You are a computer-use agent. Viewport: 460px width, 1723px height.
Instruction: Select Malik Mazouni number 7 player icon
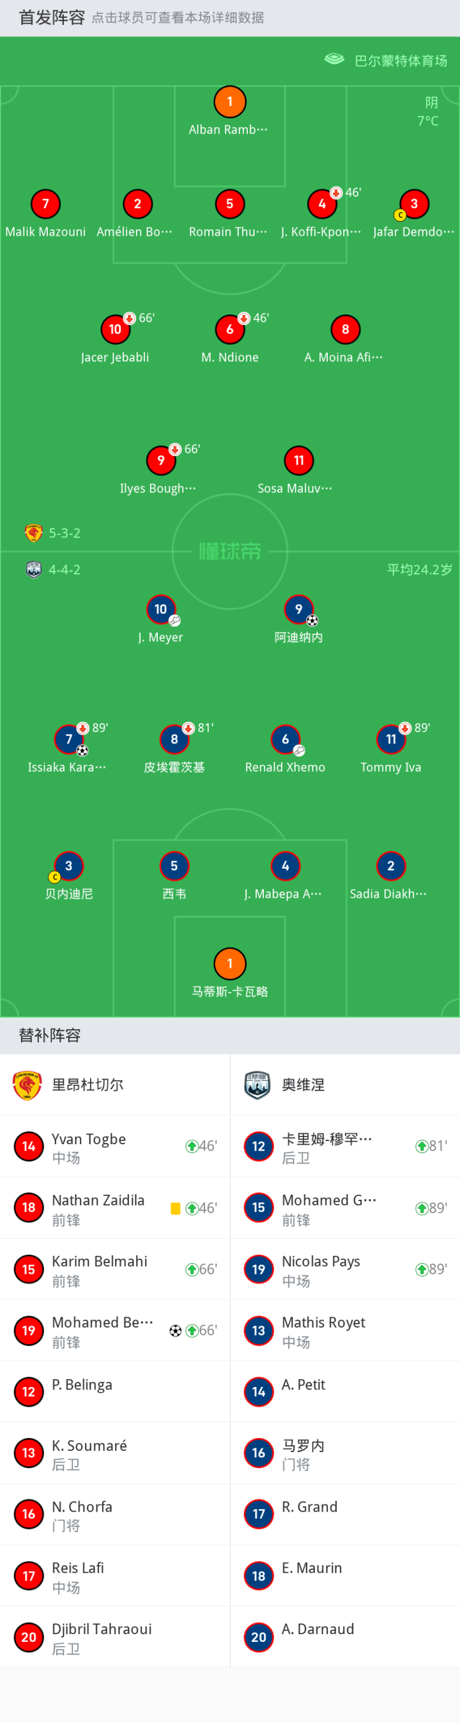coord(45,204)
